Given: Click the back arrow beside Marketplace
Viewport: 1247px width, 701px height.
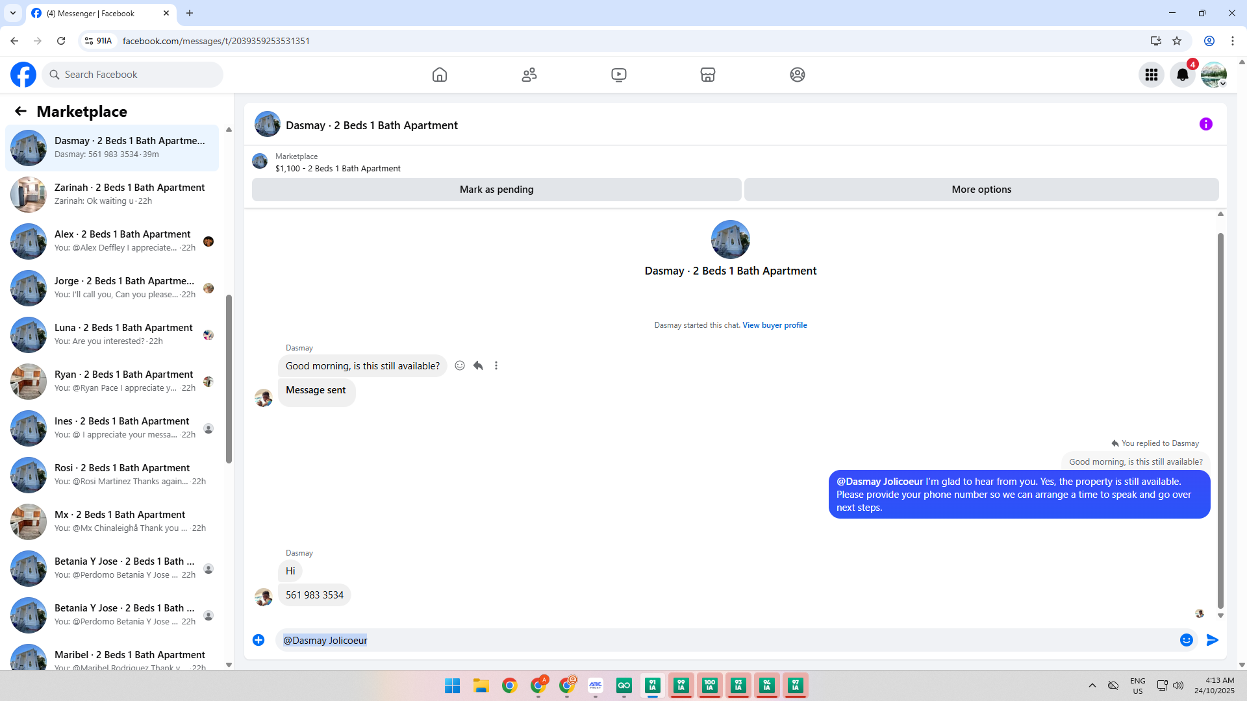Looking at the screenshot, I should (x=21, y=112).
